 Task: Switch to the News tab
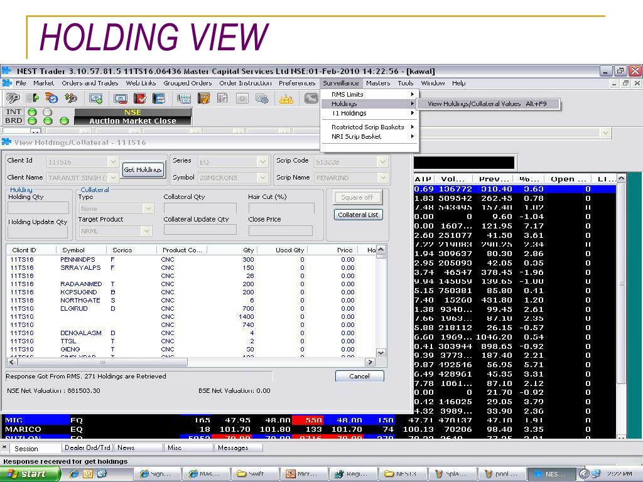[x=138, y=448]
